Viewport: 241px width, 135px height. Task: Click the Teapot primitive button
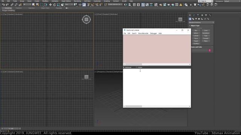pos(196,41)
